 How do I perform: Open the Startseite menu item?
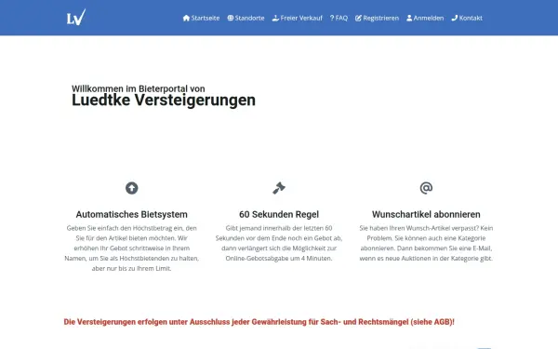coord(202,18)
